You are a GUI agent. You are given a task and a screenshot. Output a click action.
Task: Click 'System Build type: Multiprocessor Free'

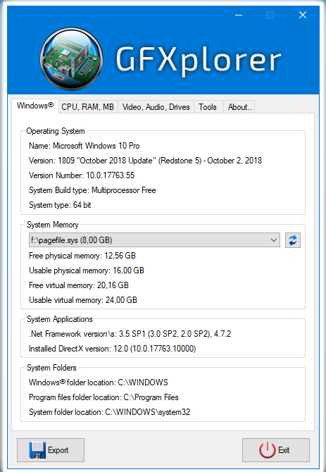[x=92, y=190]
